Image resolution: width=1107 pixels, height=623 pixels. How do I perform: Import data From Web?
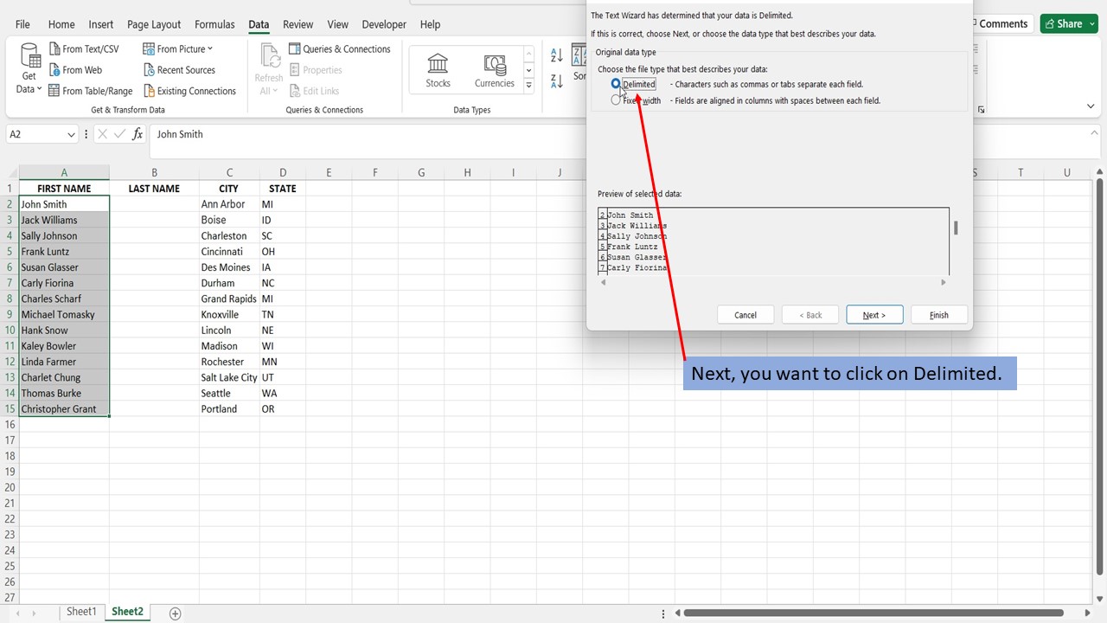[x=75, y=70]
